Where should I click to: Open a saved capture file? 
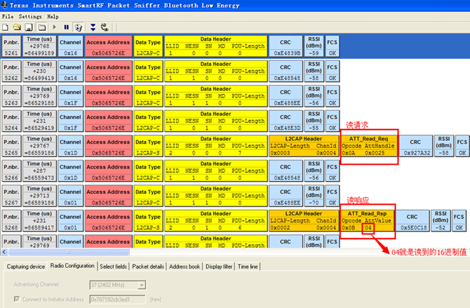click(17, 28)
